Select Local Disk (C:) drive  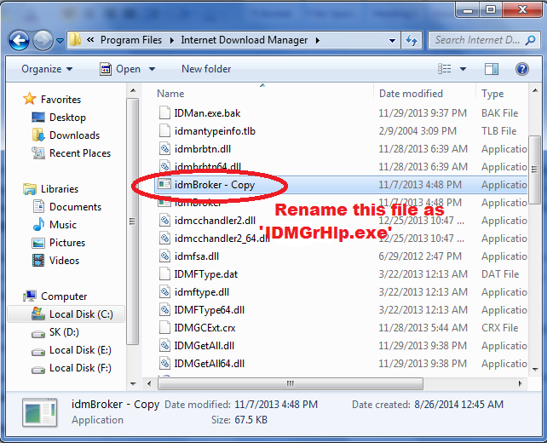click(x=66, y=314)
